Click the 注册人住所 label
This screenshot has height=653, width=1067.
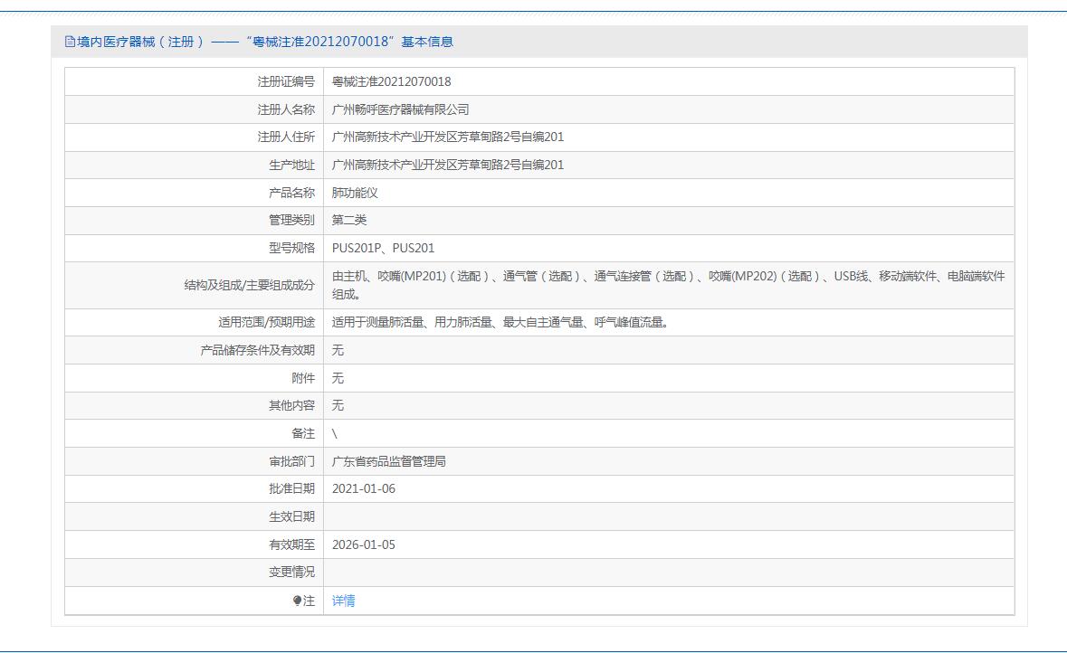tap(286, 137)
